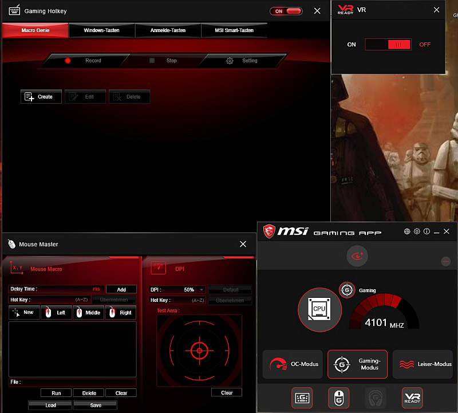
Task: Load a mouse macro file
Action: 50,405
